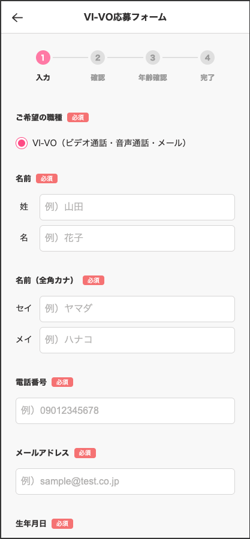This screenshot has width=250, height=539.
Task: Click the VI-VO（ビデオ通話・音声通話・メール） option label
Action: [x=109, y=143]
